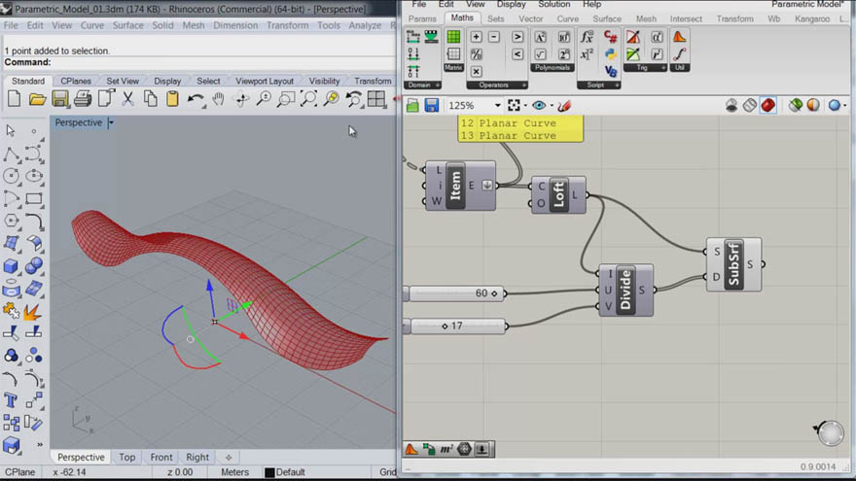Add the Larger Than operator component
Viewport: 856px width, 481px height.
point(517,37)
